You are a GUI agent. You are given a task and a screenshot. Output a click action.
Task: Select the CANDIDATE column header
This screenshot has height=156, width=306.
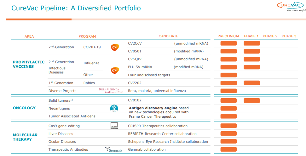pos(168,36)
